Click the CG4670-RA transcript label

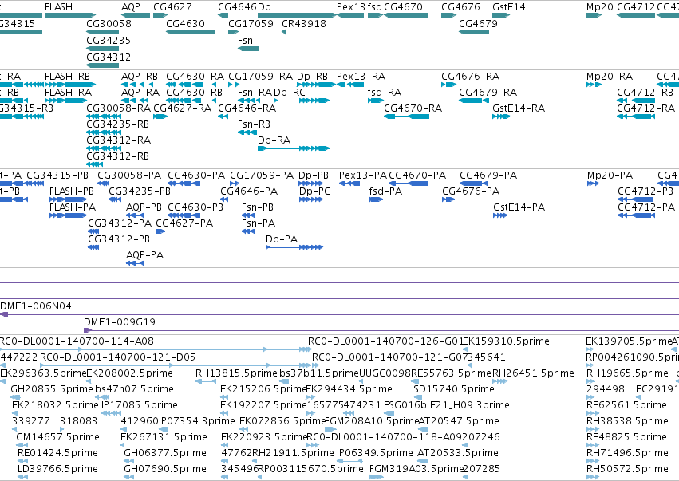tap(413, 108)
